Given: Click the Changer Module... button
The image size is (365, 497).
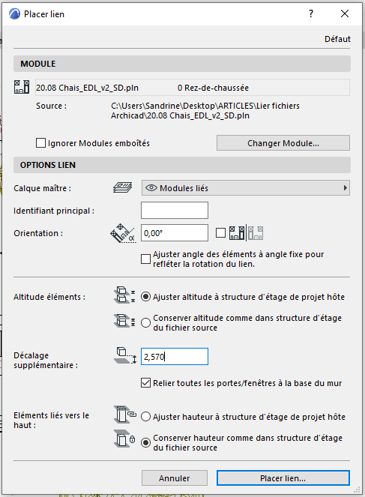Looking at the screenshot, I should point(283,143).
